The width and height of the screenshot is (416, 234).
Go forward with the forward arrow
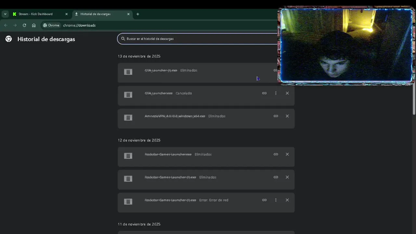click(15, 25)
